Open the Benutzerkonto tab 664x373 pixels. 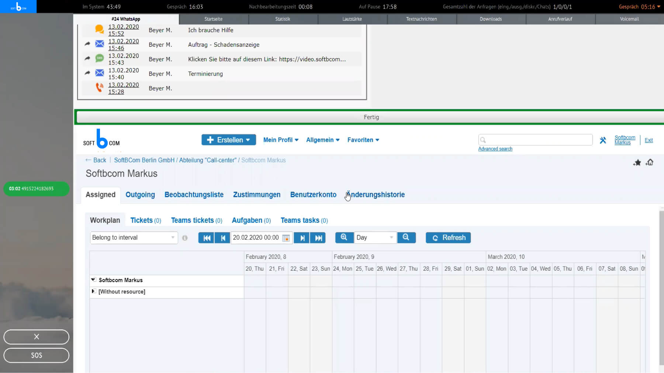coord(313,195)
